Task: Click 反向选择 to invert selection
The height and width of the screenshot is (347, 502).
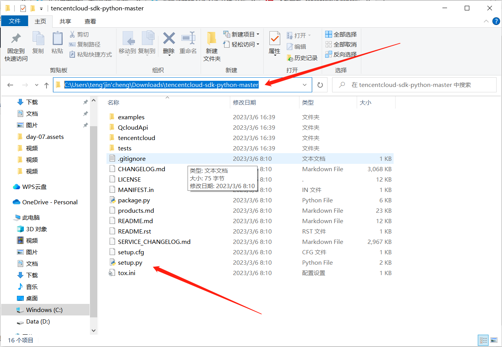Action: 341,55
